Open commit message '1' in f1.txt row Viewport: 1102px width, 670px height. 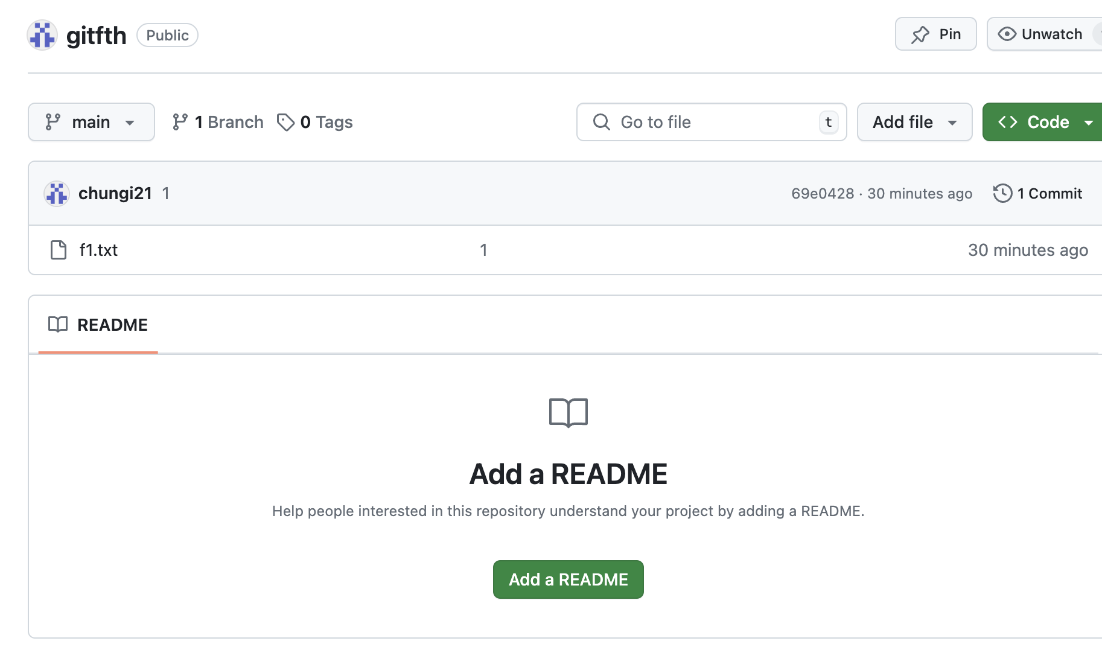tap(483, 250)
